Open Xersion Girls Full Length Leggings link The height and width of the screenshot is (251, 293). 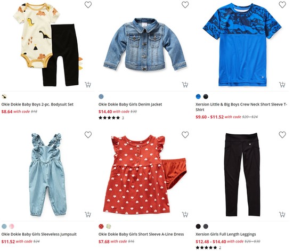226,234
